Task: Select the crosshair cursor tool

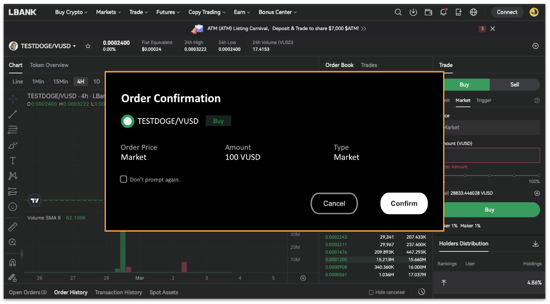Action: (x=13, y=99)
